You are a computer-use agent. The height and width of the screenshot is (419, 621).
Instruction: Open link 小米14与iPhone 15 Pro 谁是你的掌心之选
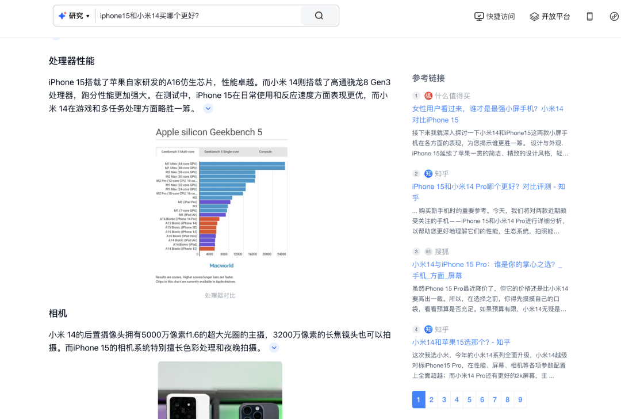(x=487, y=270)
